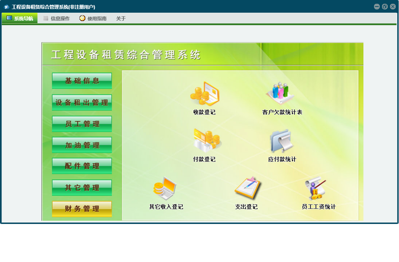Click the 其它收入登记 label
The height and width of the screenshot is (262, 399).
[x=166, y=207]
